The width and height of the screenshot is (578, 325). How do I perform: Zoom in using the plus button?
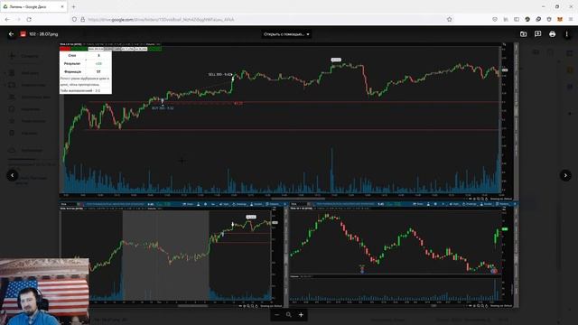301,315
